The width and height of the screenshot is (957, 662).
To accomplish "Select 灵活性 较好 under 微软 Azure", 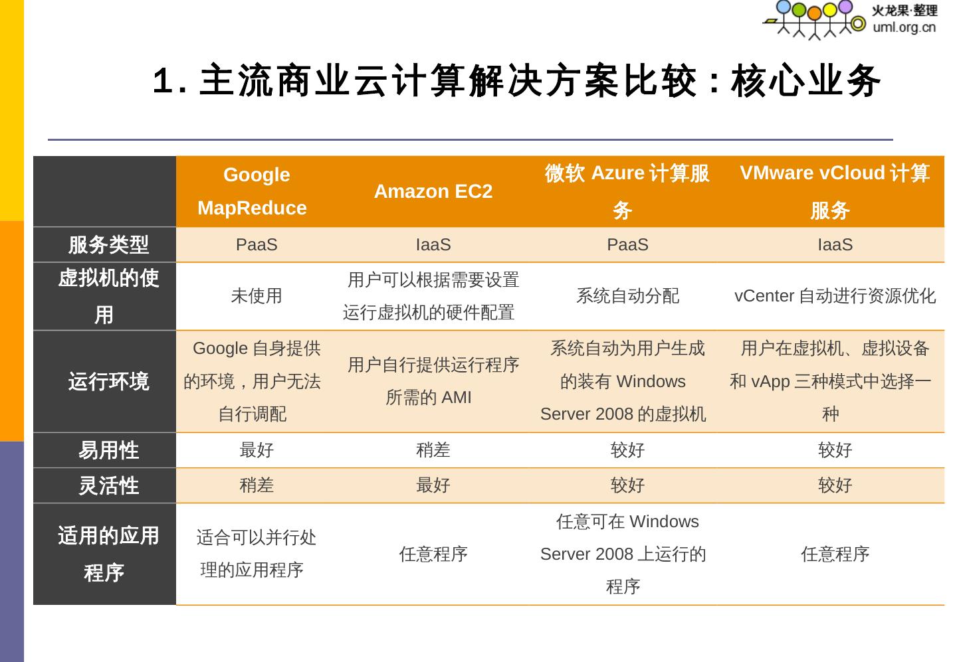I will click(627, 485).
